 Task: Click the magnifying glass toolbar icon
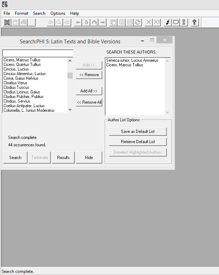59,22
